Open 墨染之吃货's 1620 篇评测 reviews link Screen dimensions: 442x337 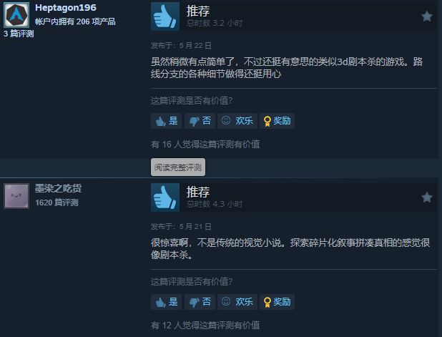[x=57, y=202]
